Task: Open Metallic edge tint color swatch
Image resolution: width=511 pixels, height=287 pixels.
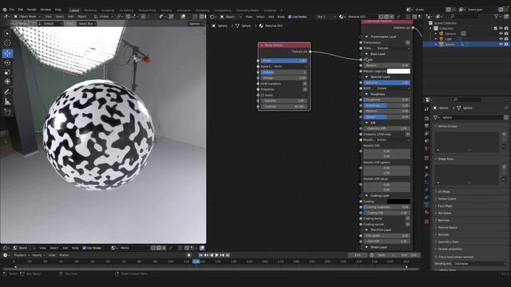Action: tap(398, 71)
